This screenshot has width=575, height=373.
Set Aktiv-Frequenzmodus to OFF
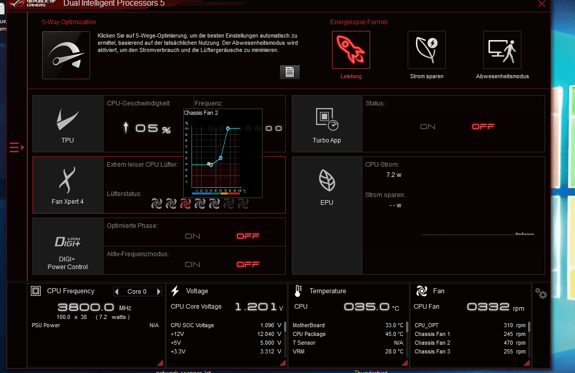pos(248,264)
